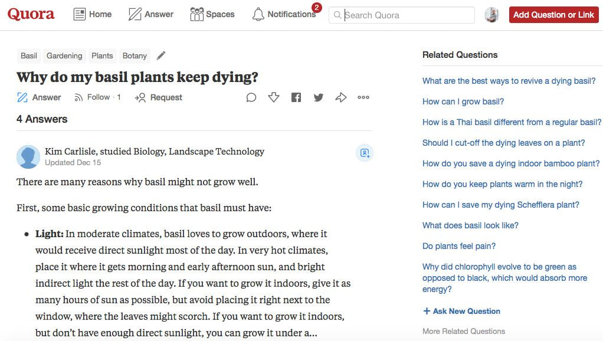Image resolution: width=603 pixels, height=341 pixels.
Task: Click into the Search Quora field
Action: click(401, 15)
